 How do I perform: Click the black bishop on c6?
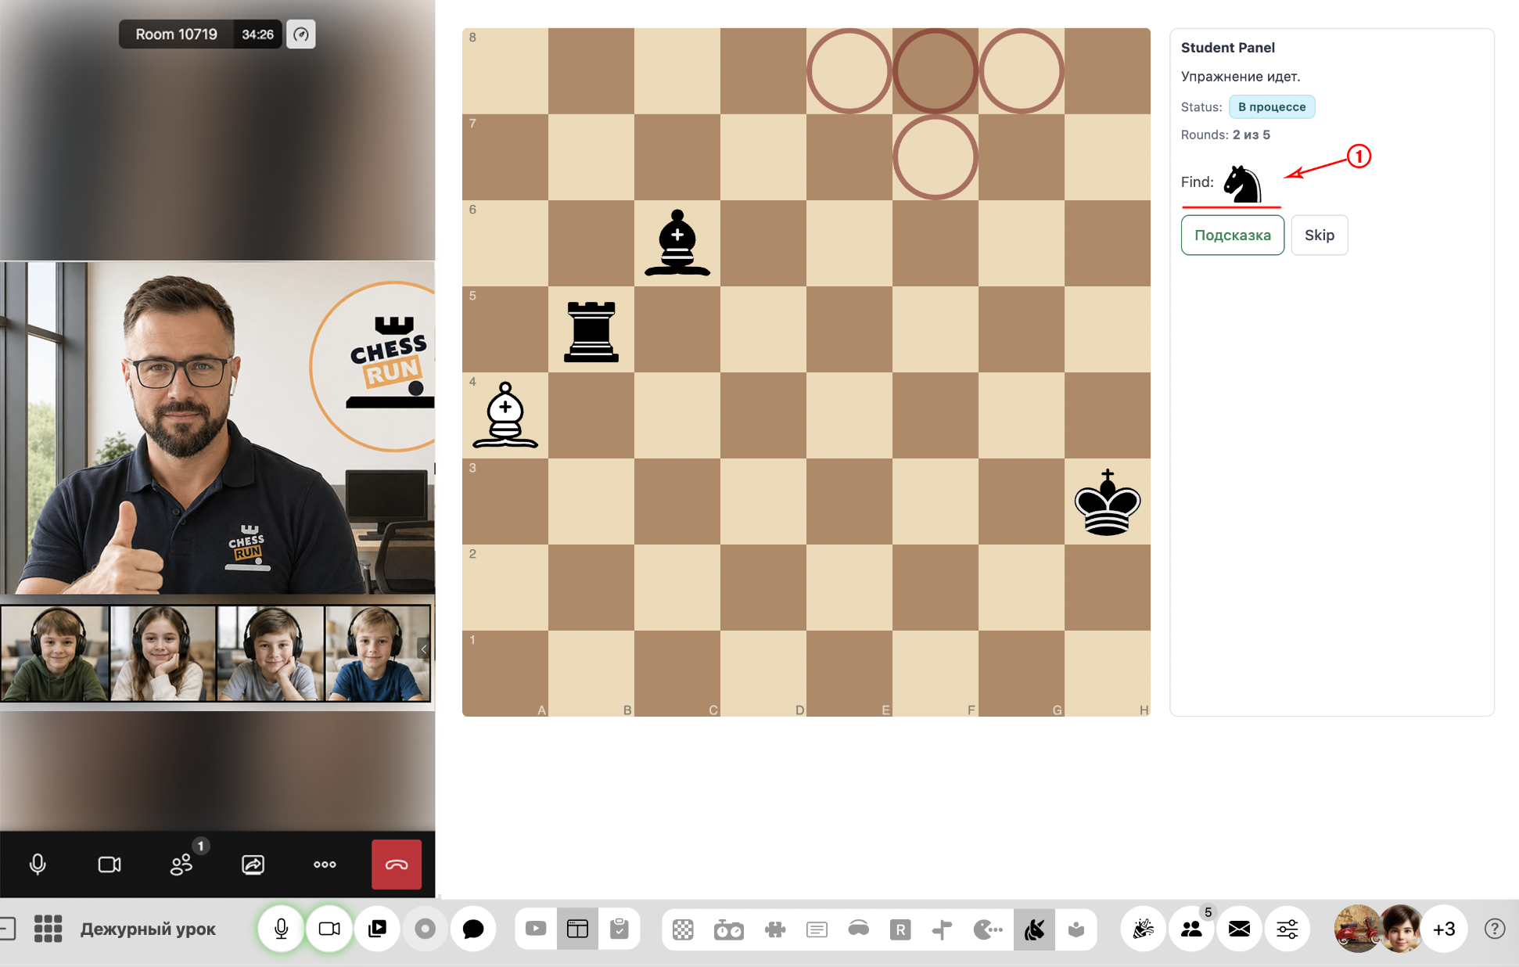pyautogui.click(x=677, y=243)
